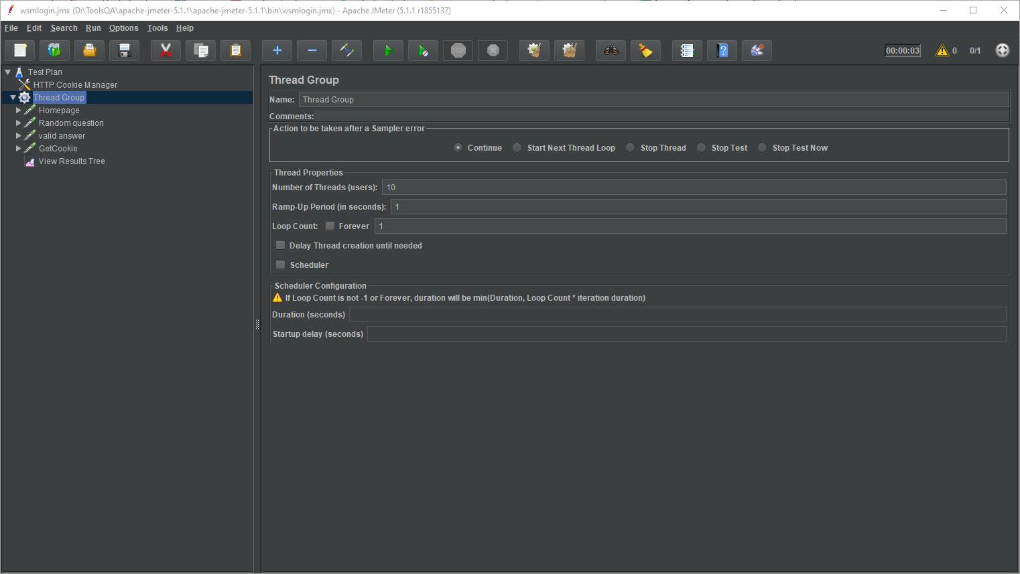Expand the Homepage tree node
The width and height of the screenshot is (1020, 574).
19,111
